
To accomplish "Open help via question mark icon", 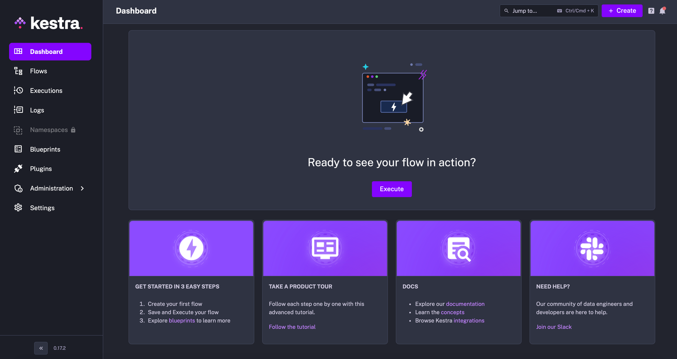I will click(651, 11).
